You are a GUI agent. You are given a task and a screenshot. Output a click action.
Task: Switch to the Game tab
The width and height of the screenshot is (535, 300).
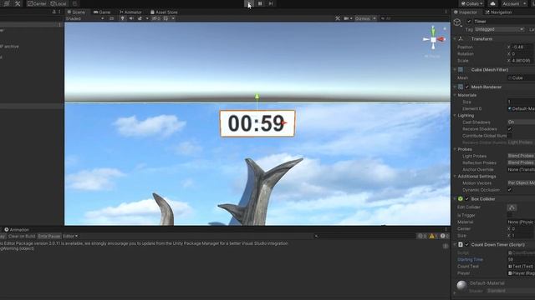point(102,12)
